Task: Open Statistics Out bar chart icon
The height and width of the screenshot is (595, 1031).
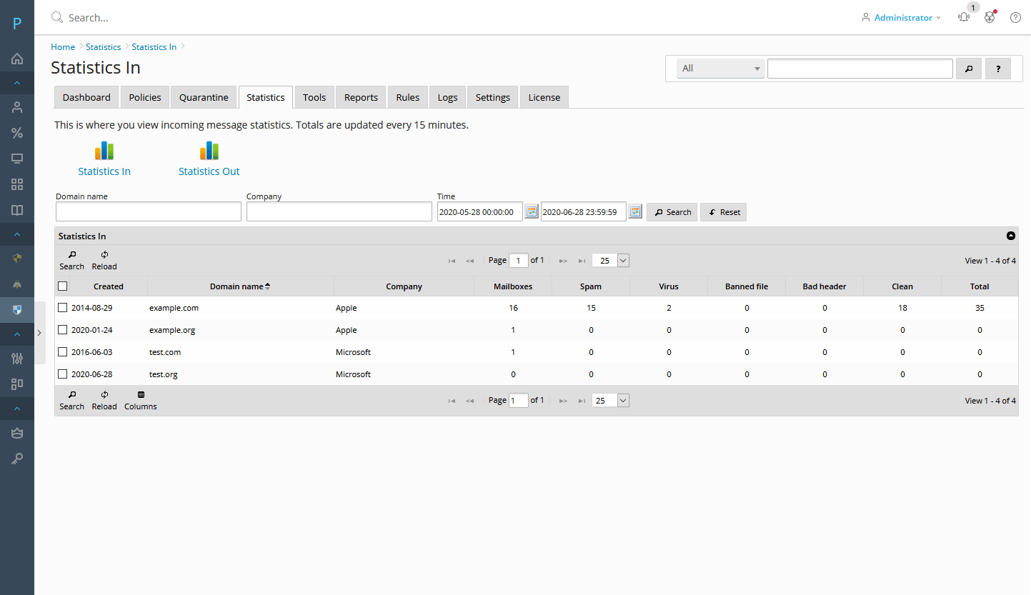Action: 209,151
